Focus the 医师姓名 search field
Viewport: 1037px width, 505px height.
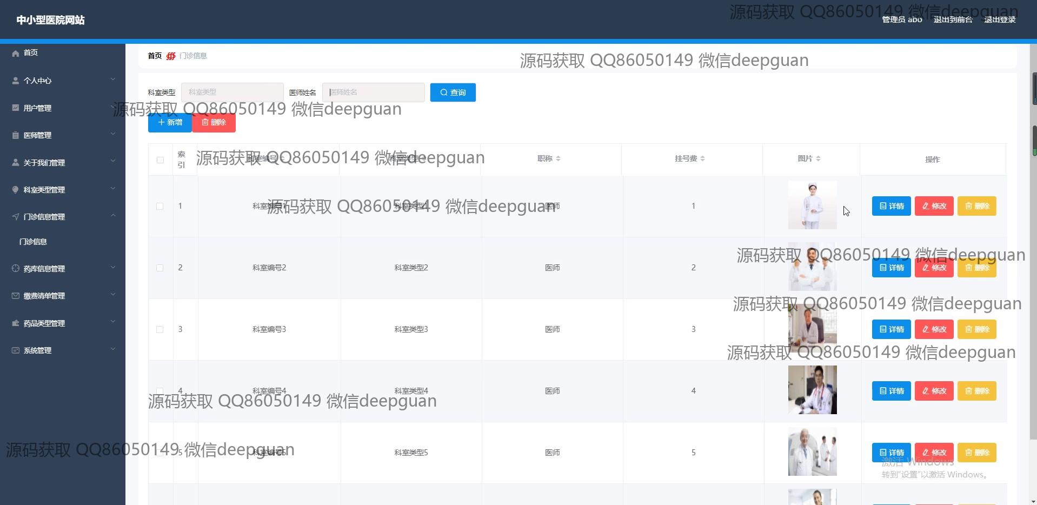pos(374,92)
